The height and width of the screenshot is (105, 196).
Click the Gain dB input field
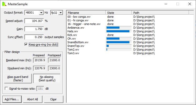coord(34,29)
